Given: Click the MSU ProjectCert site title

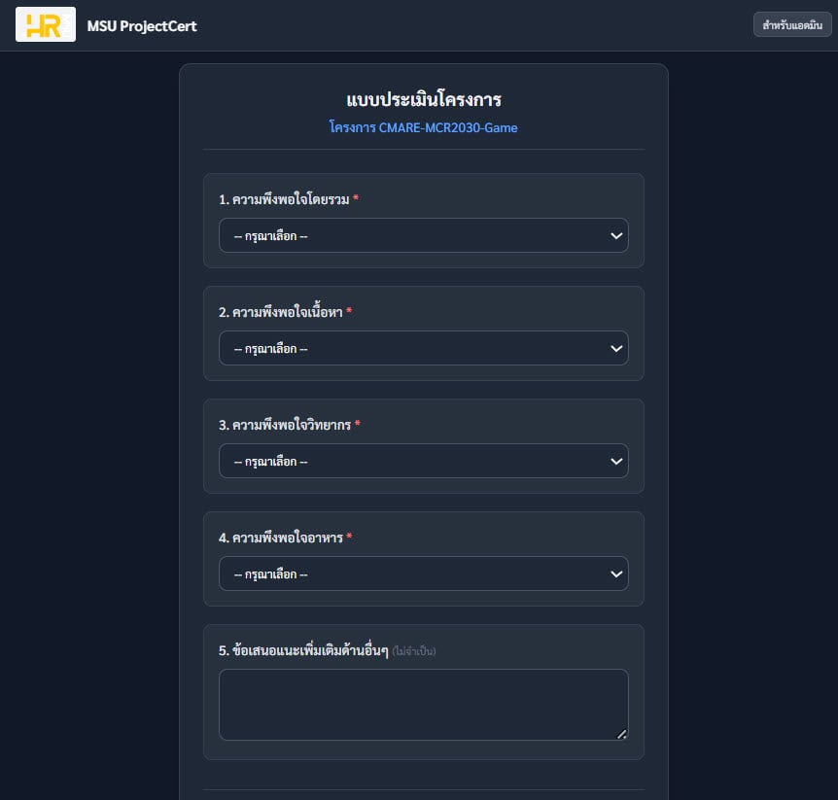Looking at the screenshot, I should 141,26.
